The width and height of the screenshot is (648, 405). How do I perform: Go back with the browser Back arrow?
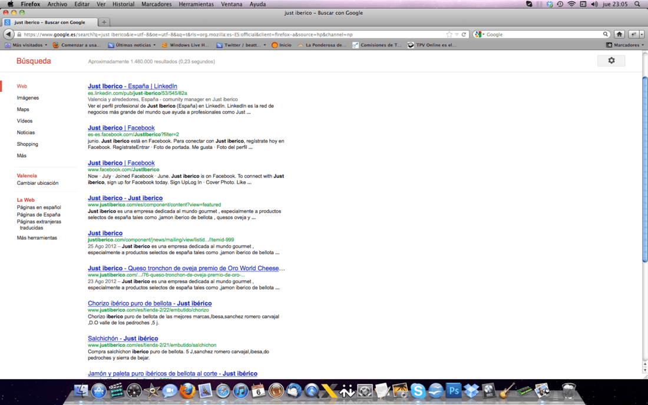click(x=8, y=34)
